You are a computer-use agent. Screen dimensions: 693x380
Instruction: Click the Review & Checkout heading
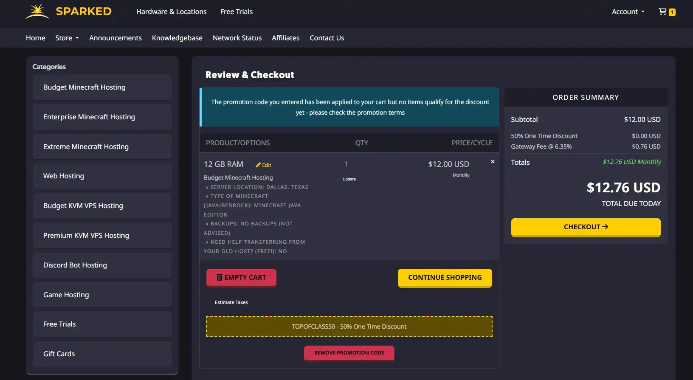click(x=250, y=75)
